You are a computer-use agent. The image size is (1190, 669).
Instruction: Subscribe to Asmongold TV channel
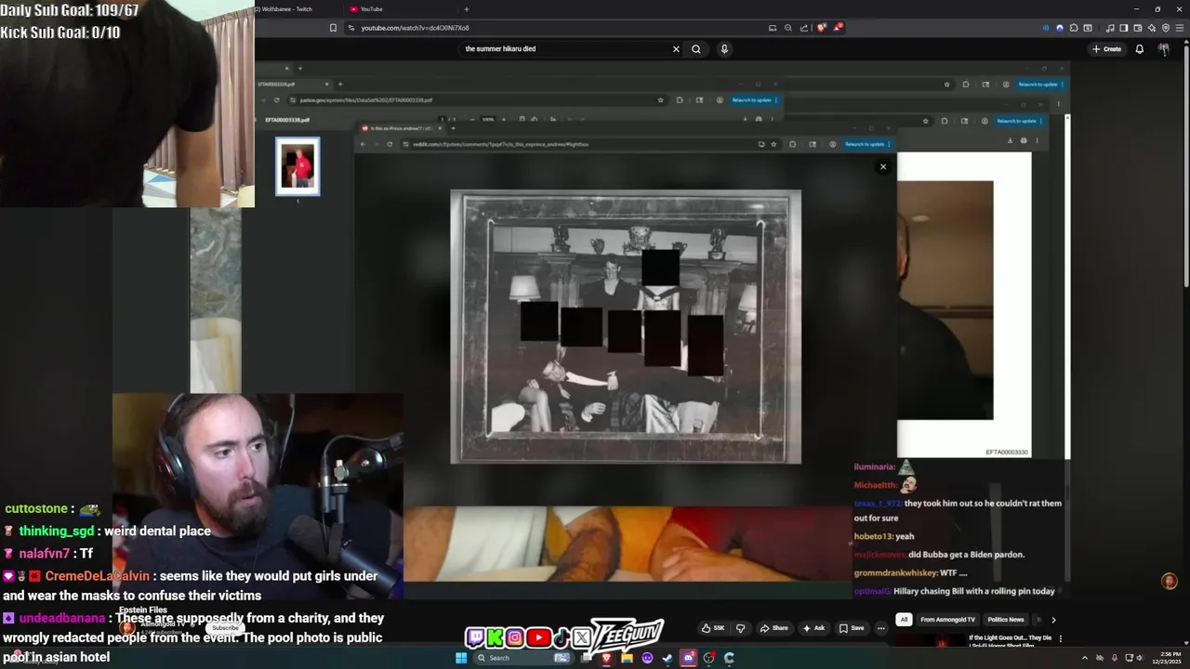(224, 628)
